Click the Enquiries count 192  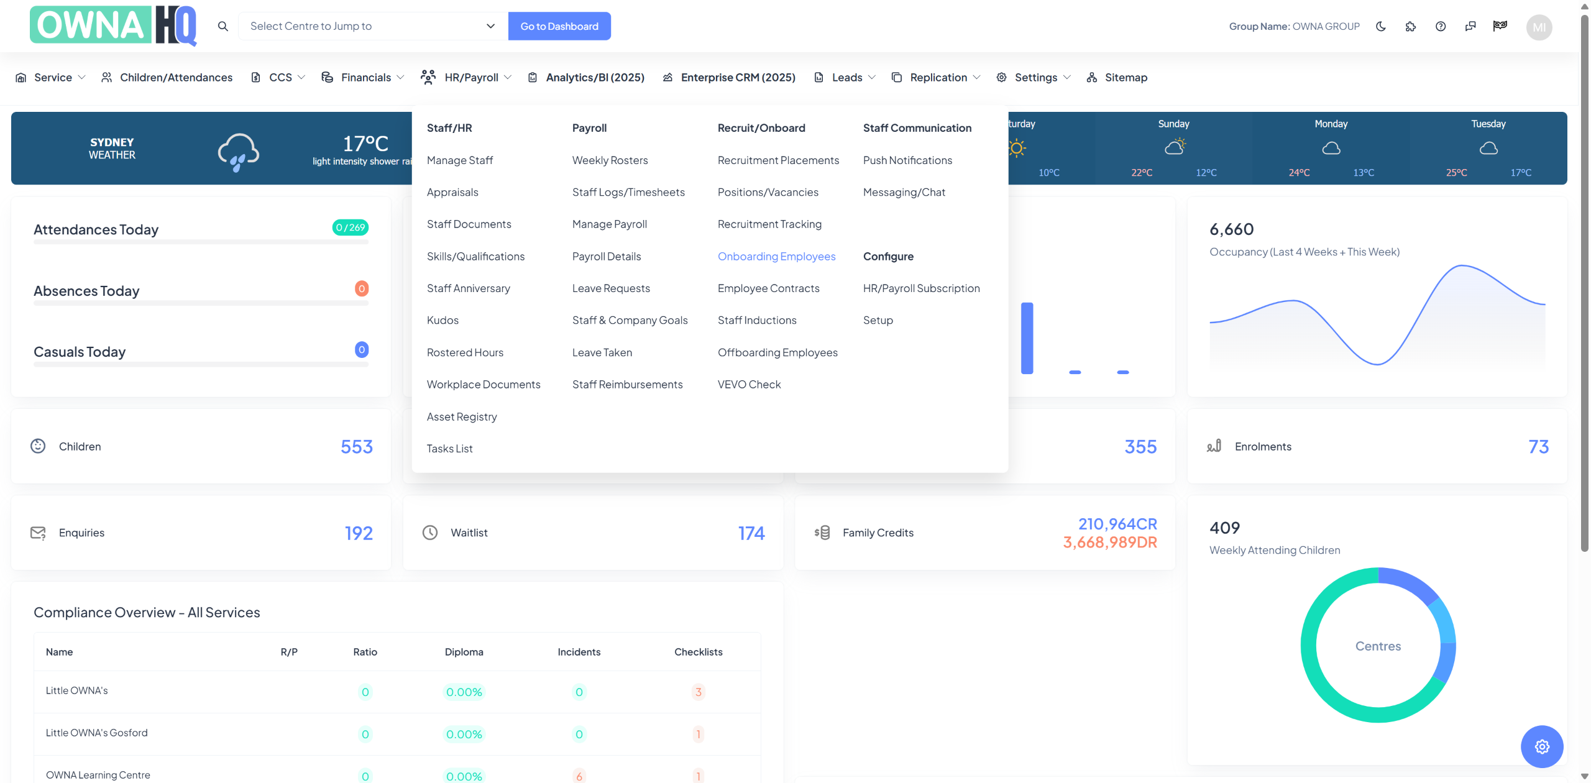click(x=359, y=533)
